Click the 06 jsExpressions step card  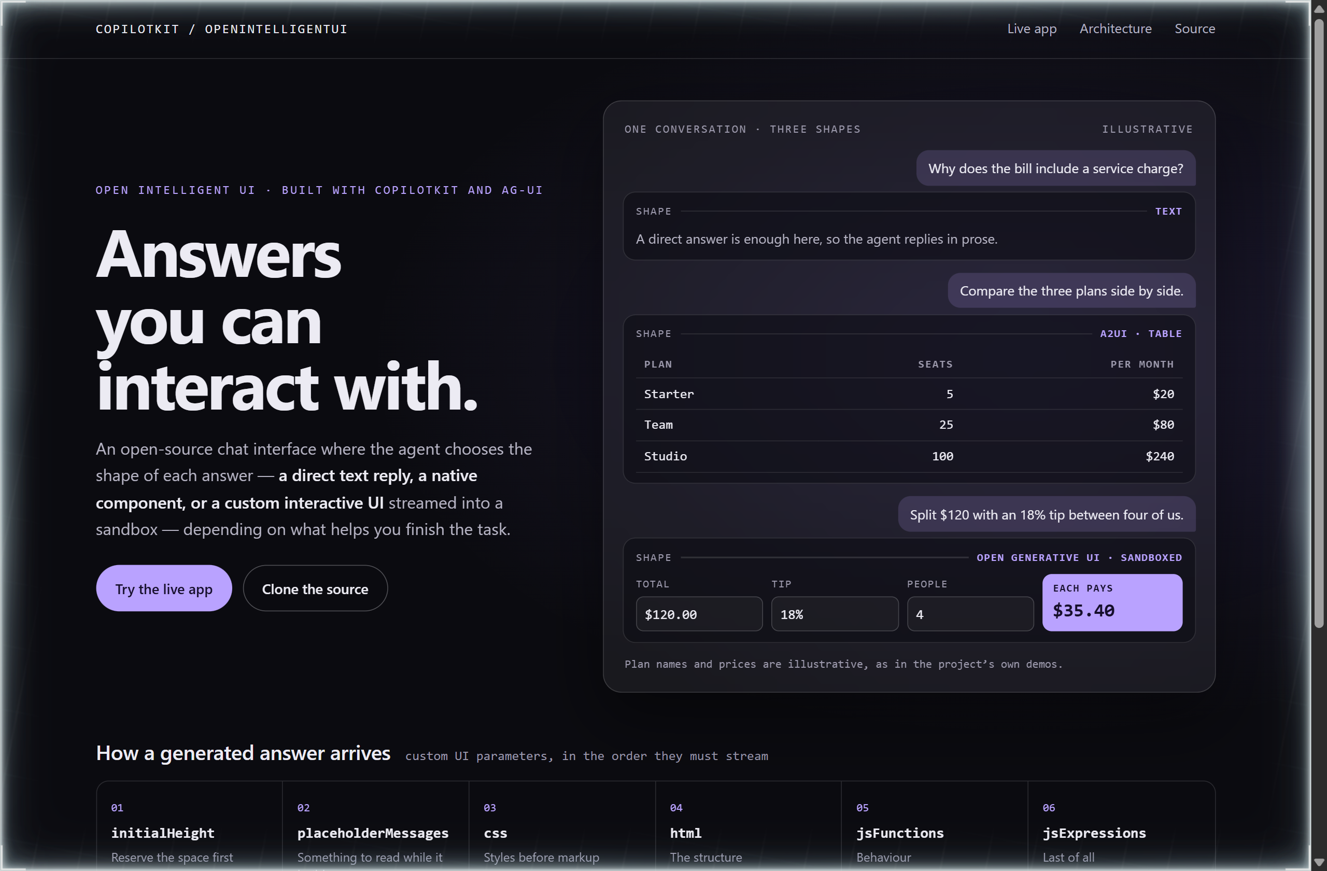tap(1121, 825)
